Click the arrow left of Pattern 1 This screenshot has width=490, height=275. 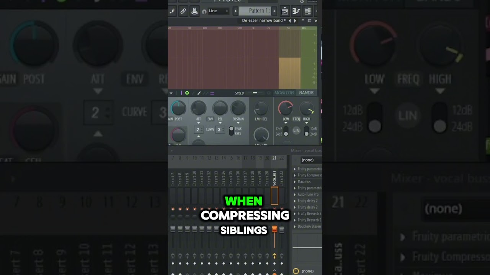(x=236, y=11)
